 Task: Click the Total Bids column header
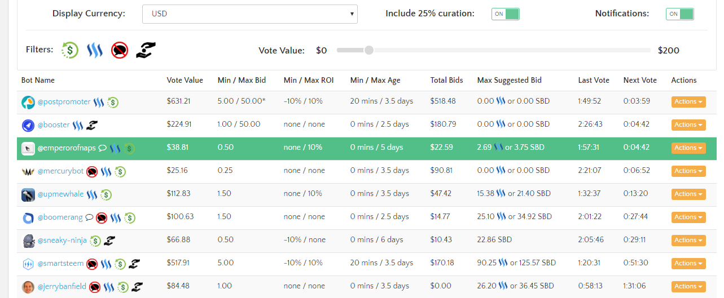pyautogui.click(x=446, y=81)
